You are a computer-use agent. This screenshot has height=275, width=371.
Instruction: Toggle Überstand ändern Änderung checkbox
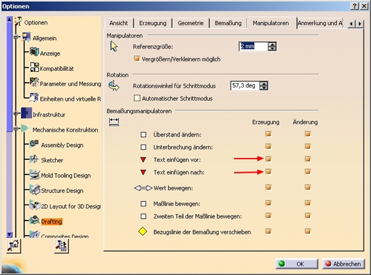[x=308, y=134]
